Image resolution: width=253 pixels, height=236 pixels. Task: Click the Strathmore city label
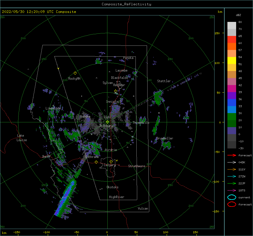click(x=137, y=166)
